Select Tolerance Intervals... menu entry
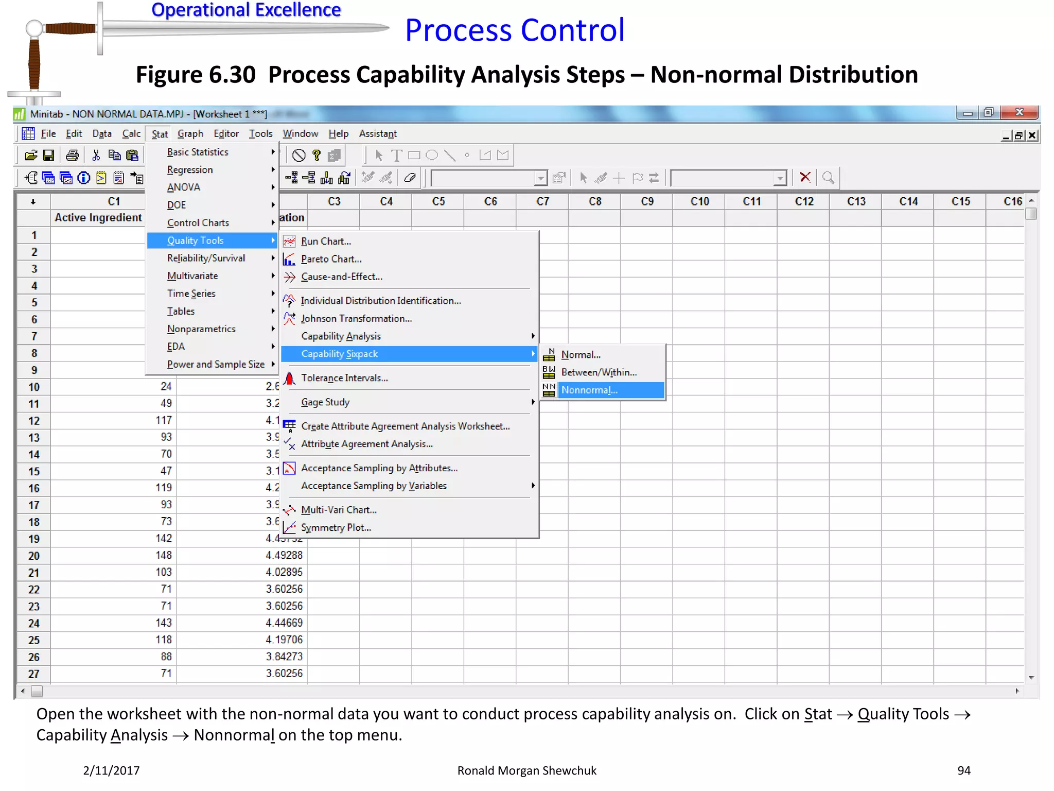 tap(409, 378)
